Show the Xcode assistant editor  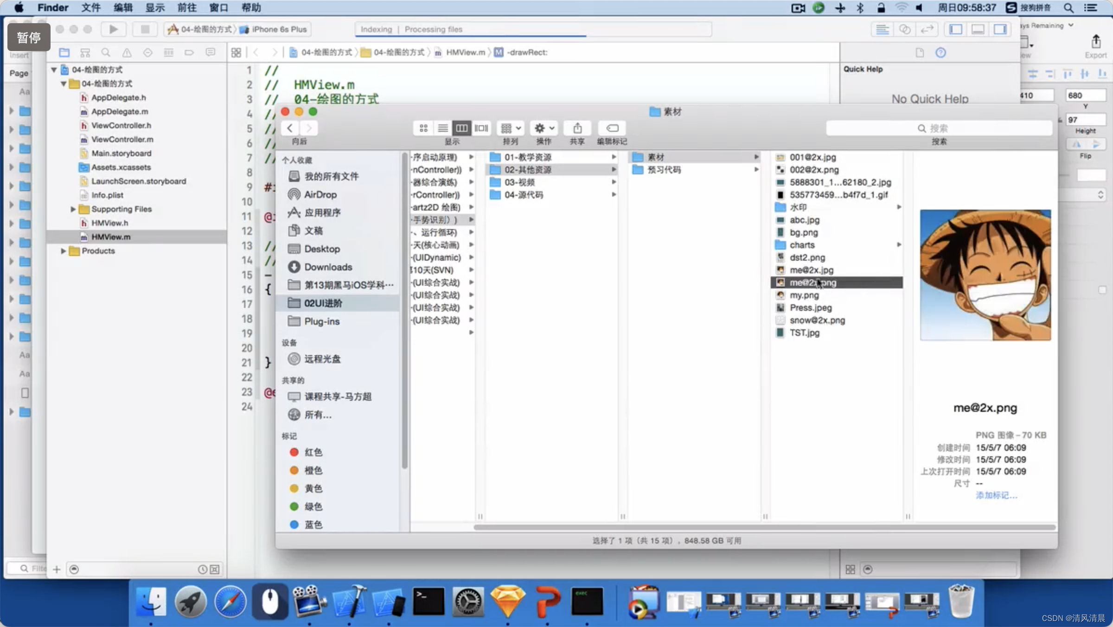point(905,29)
